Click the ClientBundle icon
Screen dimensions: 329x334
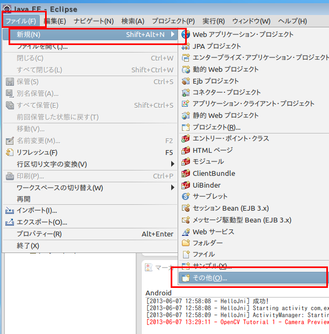point(186,173)
